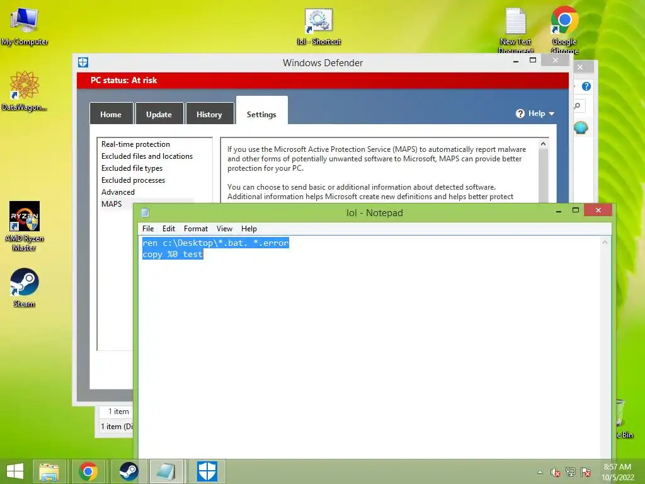Select Excluded files and locations
Image resolution: width=645 pixels, height=484 pixels.
(147, 156)
